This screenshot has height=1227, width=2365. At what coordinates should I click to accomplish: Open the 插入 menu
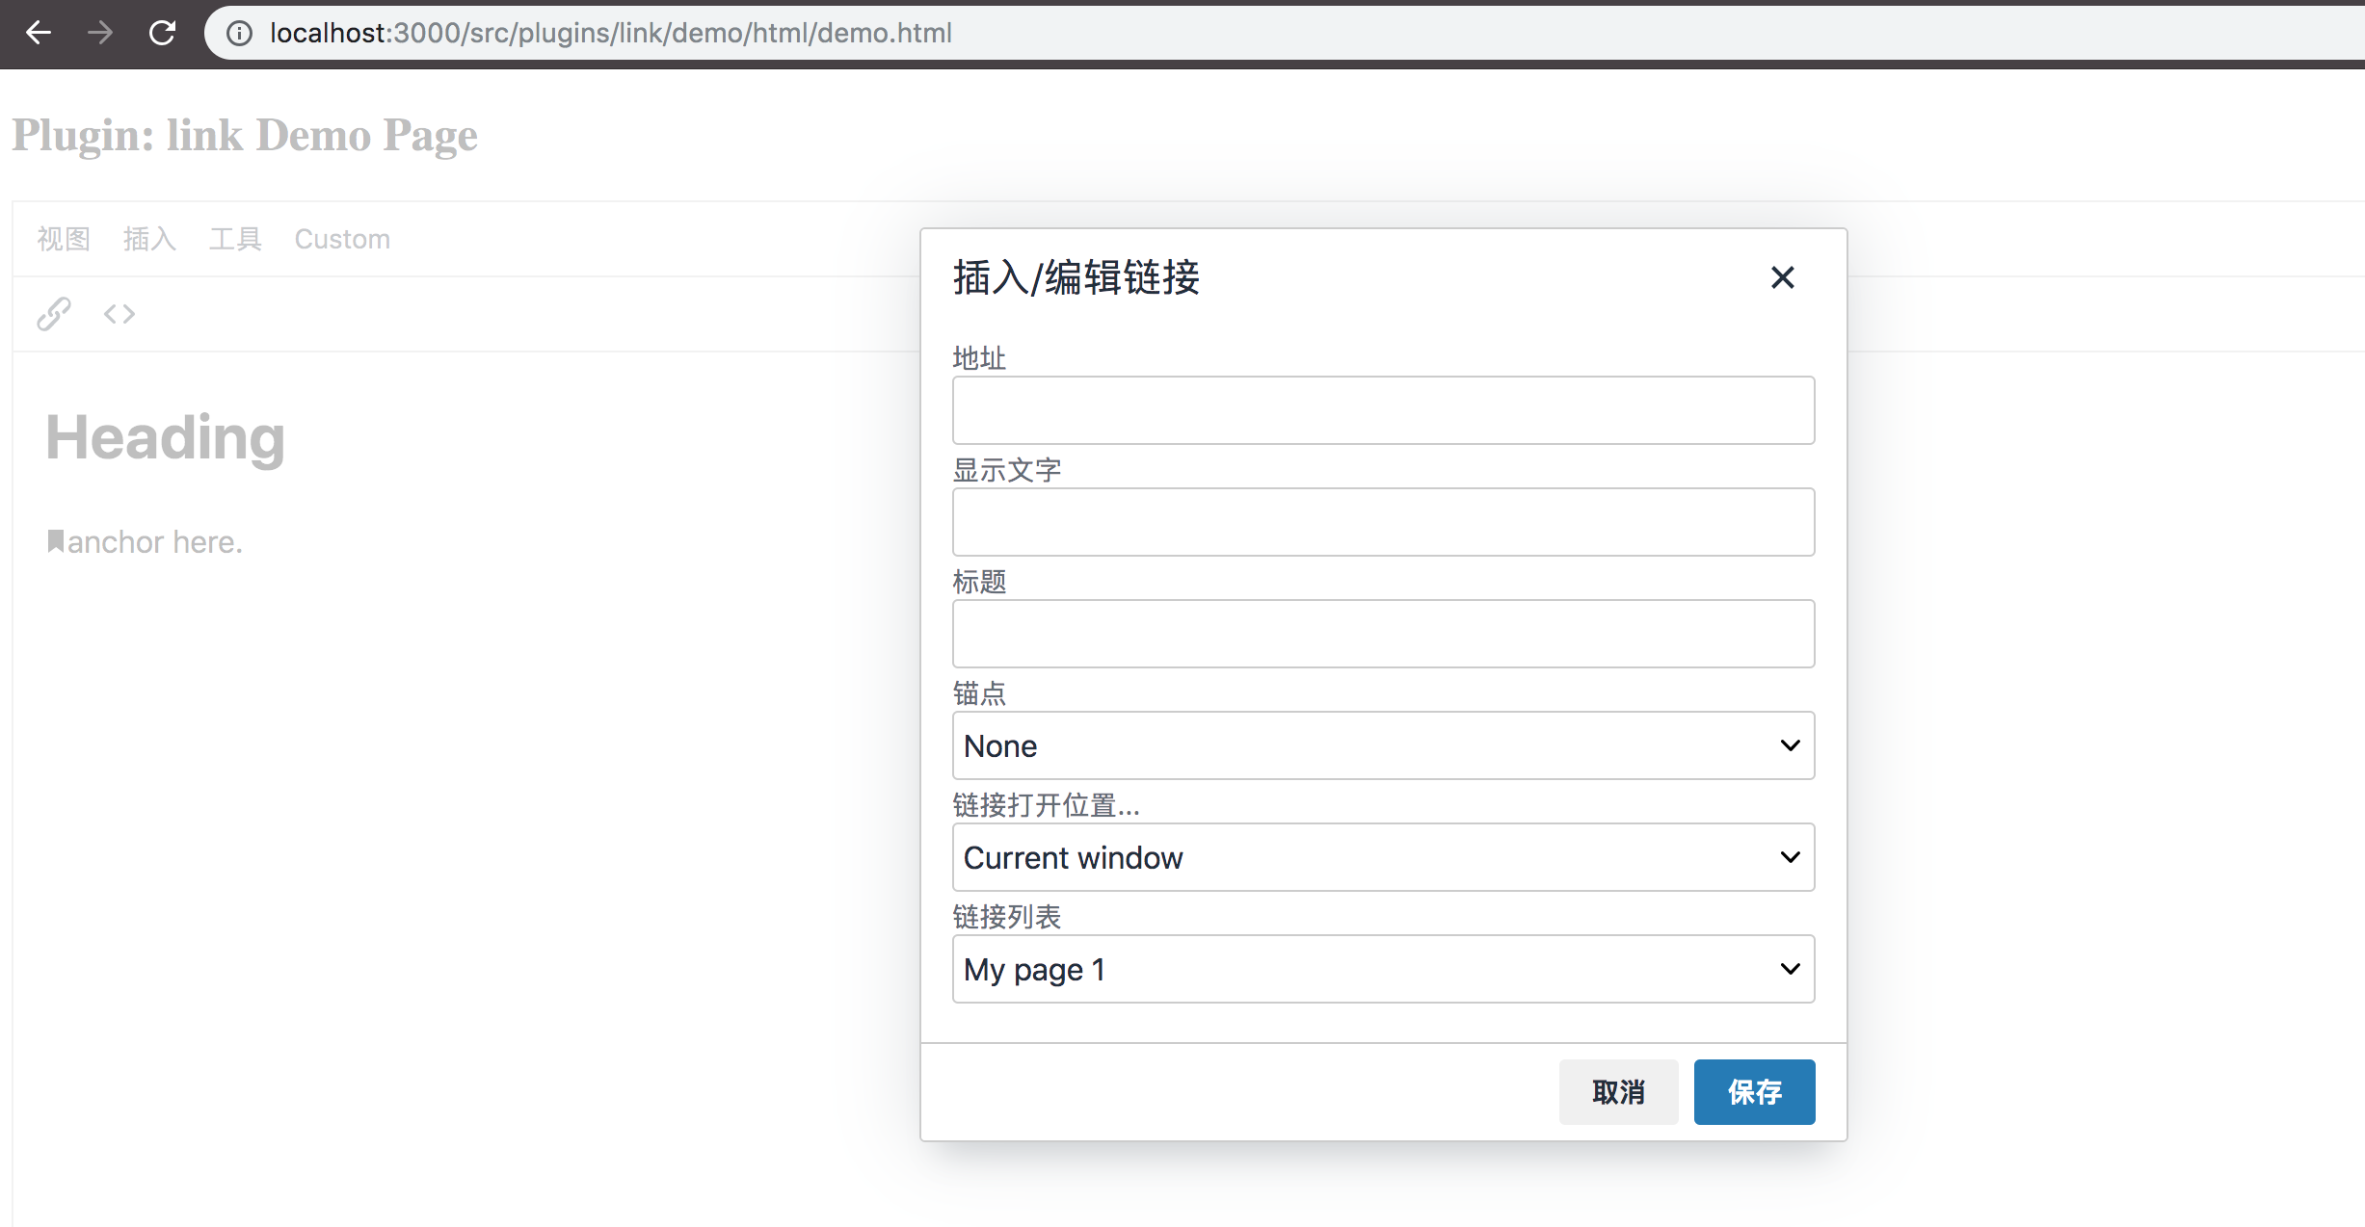[x=149, y=239]
